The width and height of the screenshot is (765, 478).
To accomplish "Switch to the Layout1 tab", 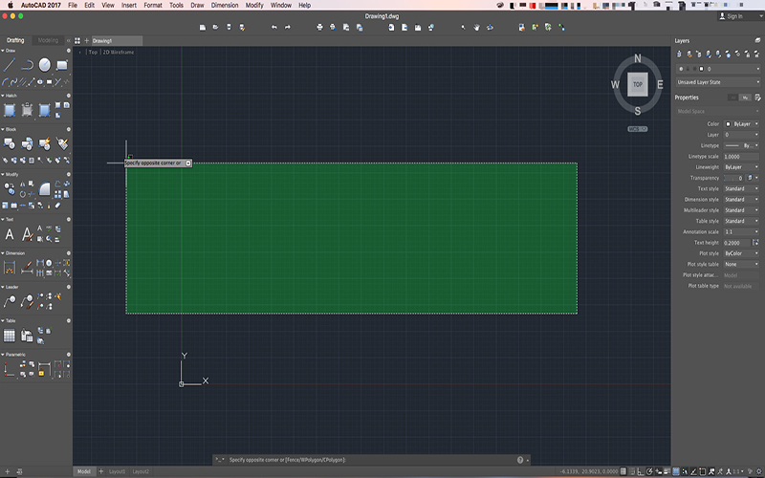I will (x=117, y=471).
